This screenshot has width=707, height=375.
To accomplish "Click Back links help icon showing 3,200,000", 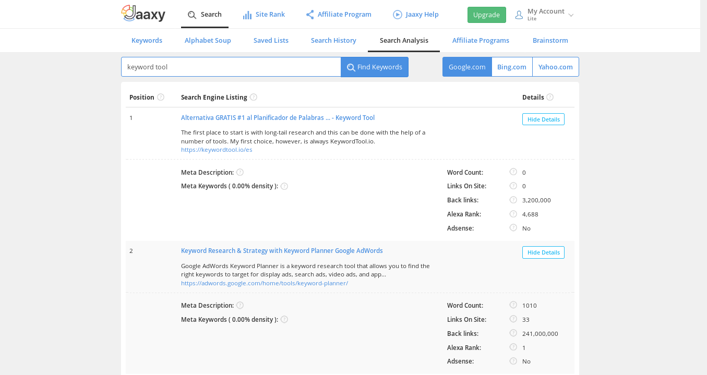I will (513, 200).
